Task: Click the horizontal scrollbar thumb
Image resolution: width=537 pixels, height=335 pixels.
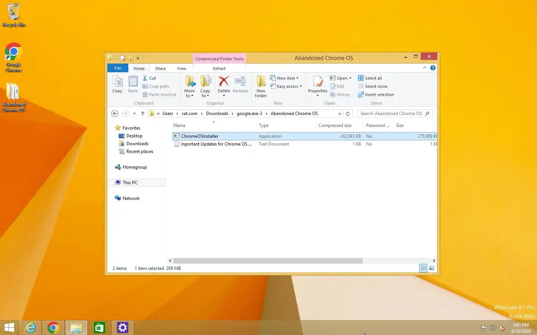Action: (268, 261)
